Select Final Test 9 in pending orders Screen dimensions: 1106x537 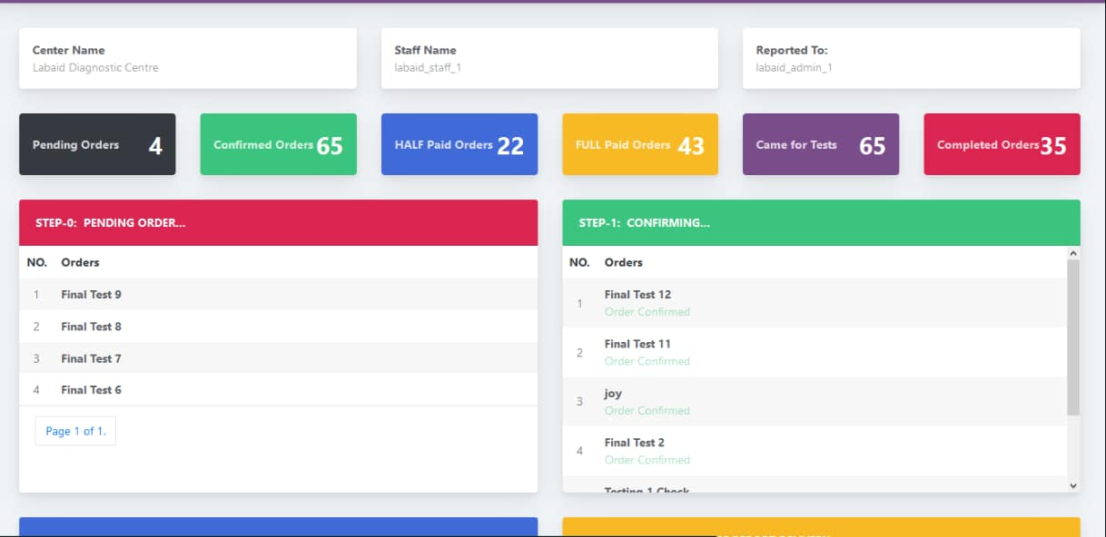(x=90, y=294)
